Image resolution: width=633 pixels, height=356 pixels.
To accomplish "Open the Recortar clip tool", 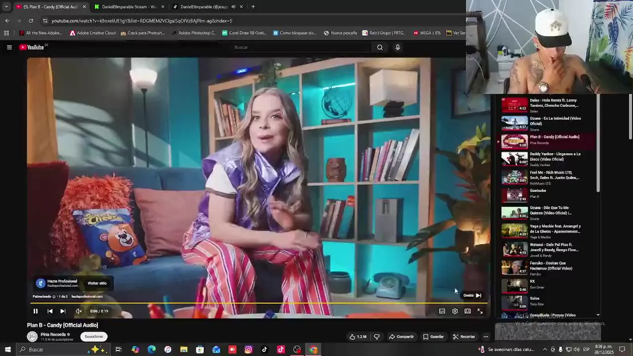I will tap(464, 337).
